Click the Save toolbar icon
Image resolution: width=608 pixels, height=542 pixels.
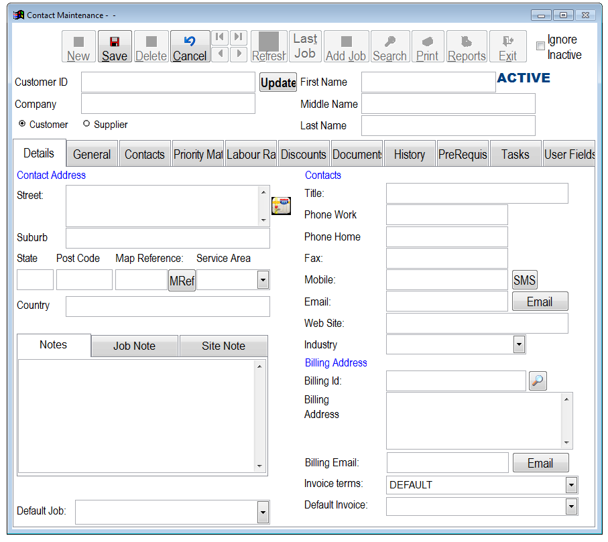point(115,42)
